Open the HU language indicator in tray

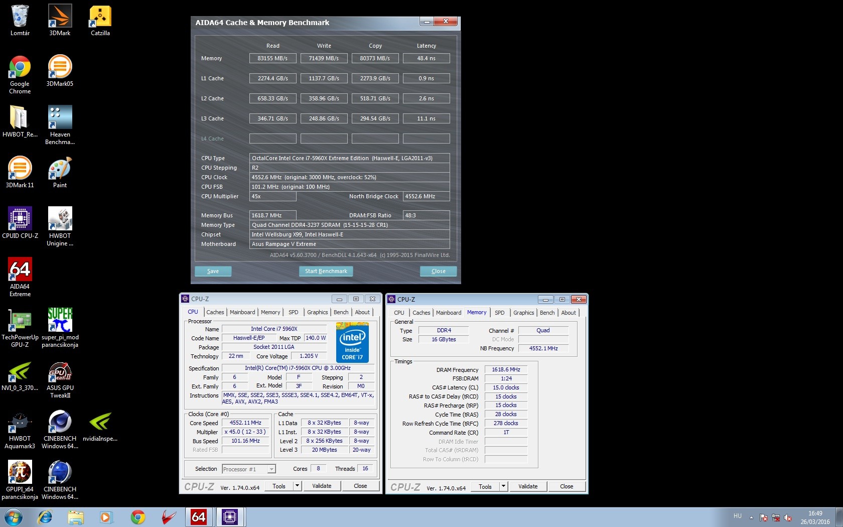pyautogui.click(x=738, y=516)
